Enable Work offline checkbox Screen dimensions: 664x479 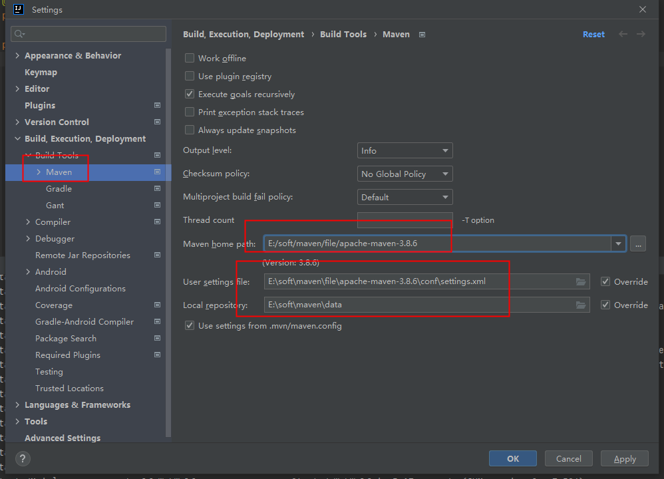pos(190,58)
